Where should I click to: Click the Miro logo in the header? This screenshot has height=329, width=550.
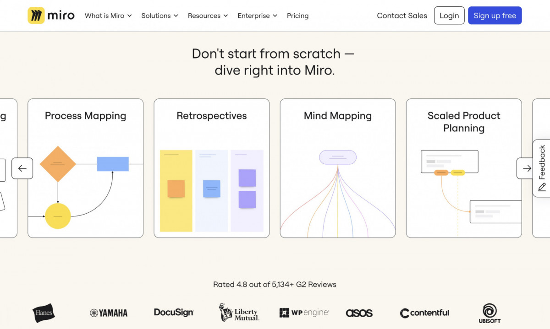pyautogui.click(x=51, y=15)
